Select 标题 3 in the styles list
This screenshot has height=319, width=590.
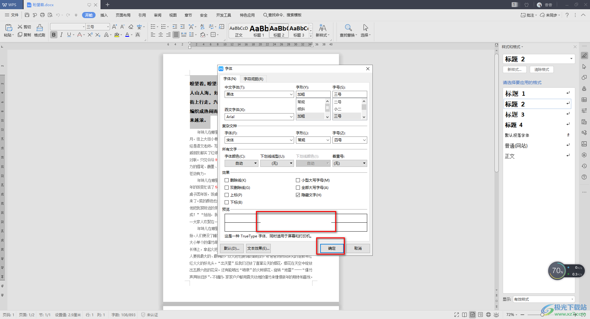point(537,115)
